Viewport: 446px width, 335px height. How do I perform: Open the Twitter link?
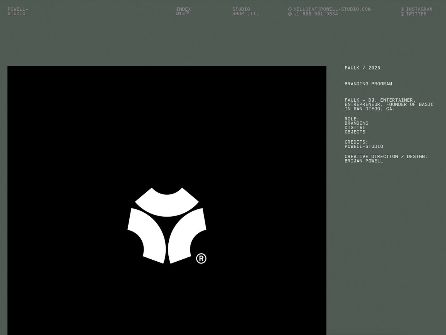416,14
